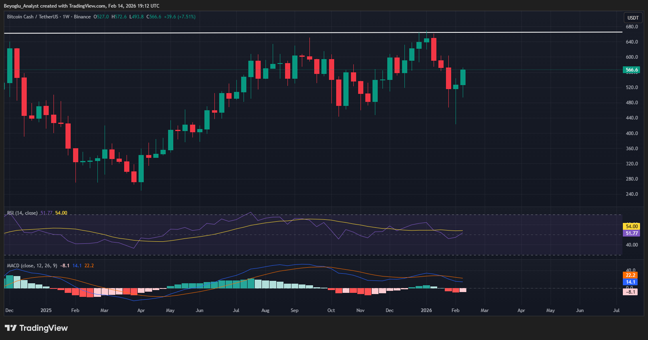Click the Binance exchange label
648x340 pixels.
coord(82,17)
